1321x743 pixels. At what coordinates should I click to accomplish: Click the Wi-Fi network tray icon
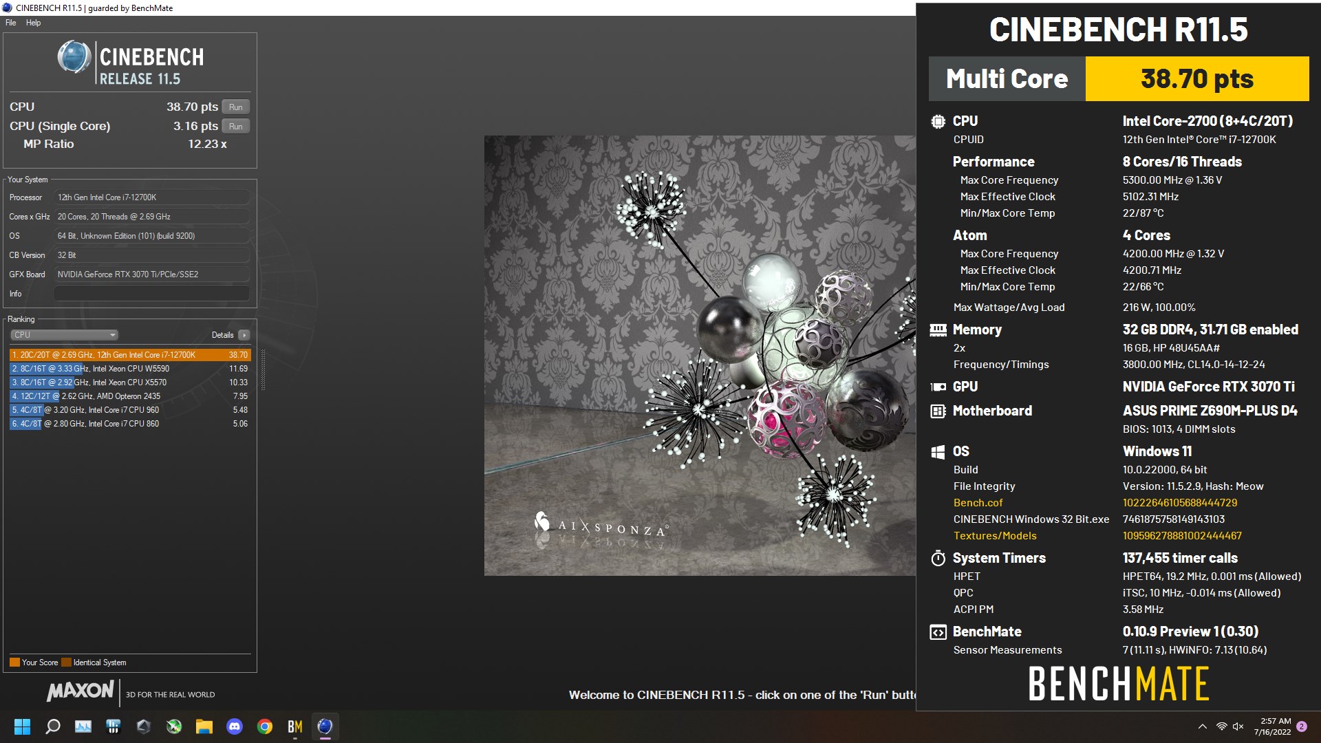click(x=1222, y=726)
